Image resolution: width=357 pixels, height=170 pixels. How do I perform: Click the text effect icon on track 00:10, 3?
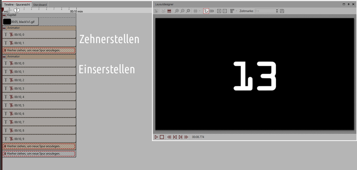coord(12,88)
